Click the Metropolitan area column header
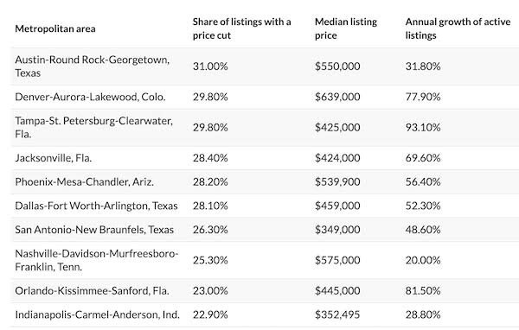Image resolution: width=519 pixels, height=330 pixels. click(55, 29)
